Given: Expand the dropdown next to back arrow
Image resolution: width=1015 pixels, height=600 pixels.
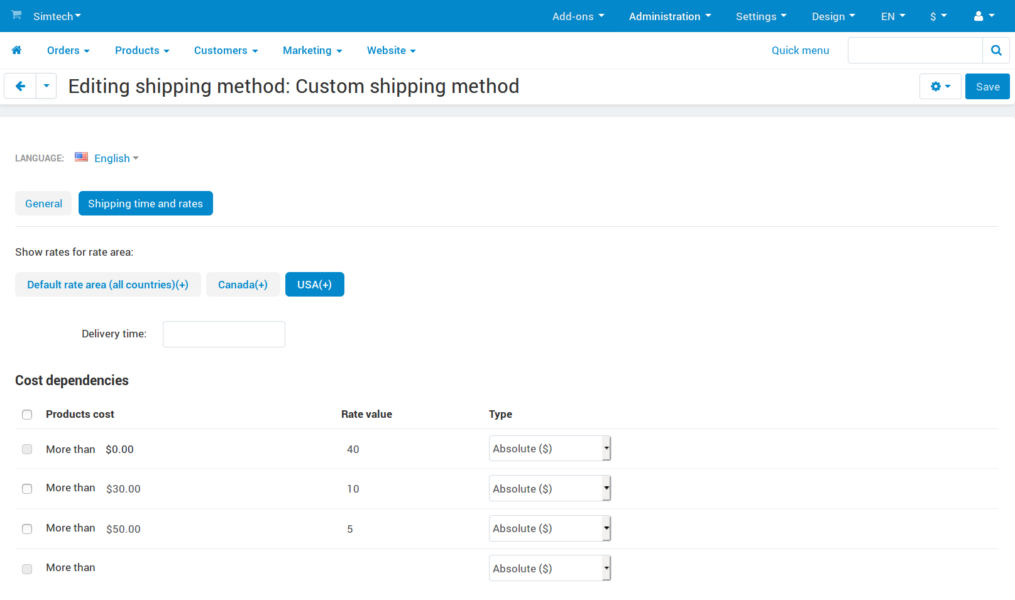Looking at the screenshot, I should [47, 86].
